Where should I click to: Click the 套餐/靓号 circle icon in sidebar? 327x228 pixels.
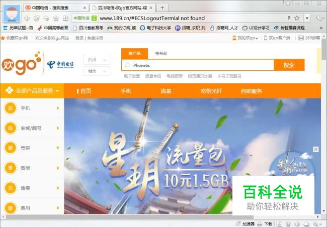pos(10,128)
